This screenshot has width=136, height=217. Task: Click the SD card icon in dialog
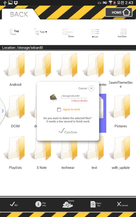[53, 98]
